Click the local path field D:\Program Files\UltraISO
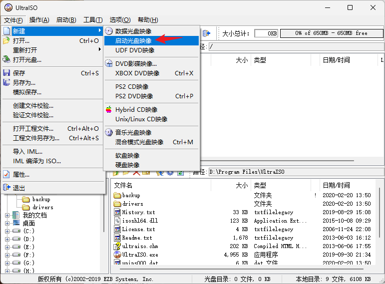The height and width of the screenshot is (284, 385). (x=296, y=172)
